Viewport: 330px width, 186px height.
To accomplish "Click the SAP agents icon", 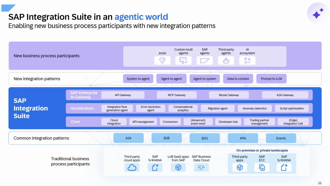I will tap(205, 60).
